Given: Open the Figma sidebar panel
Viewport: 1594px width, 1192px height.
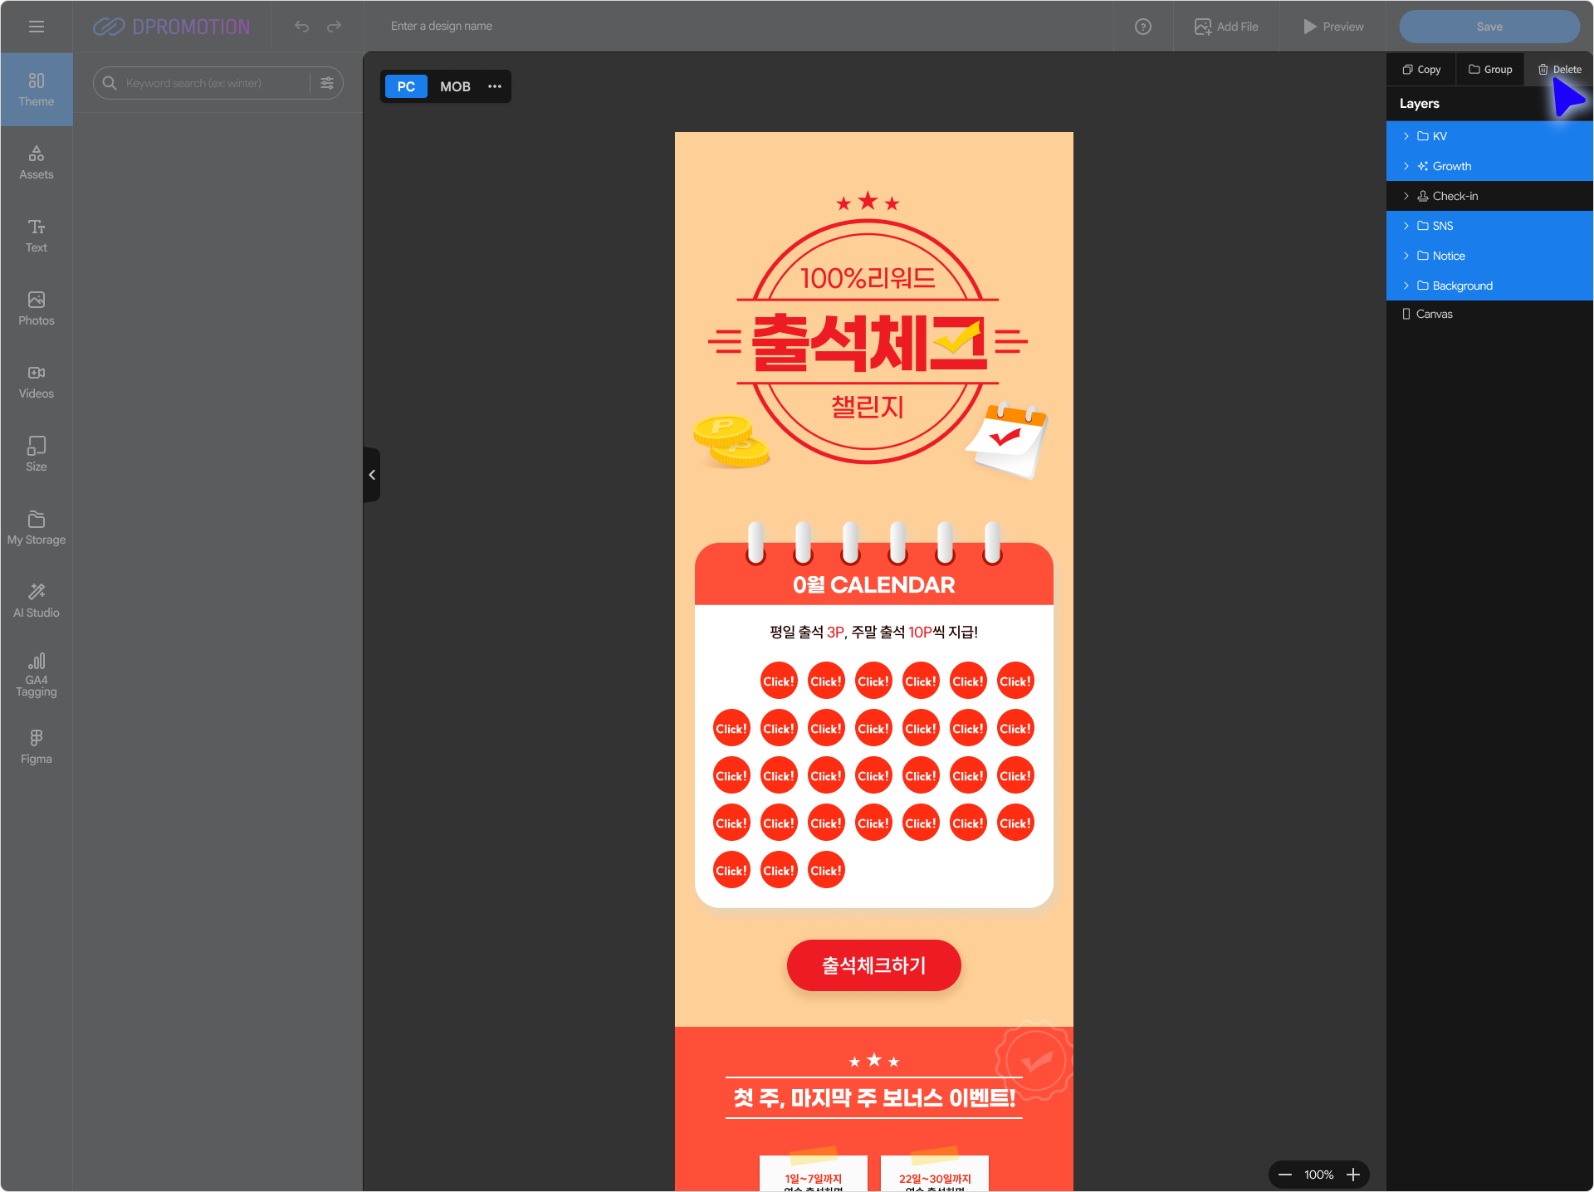Looking at the screenshot, I should (x=37, y=747).
